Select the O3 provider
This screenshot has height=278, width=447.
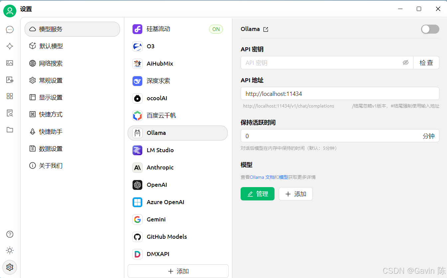(178, 46)
